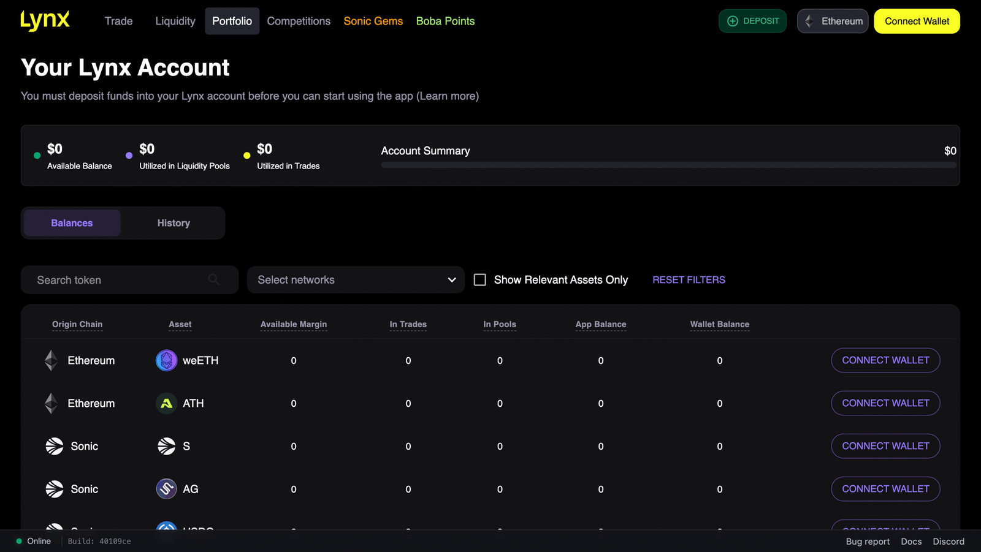
Task: Click the Lynx logo
Action: (x=45, y=21)
